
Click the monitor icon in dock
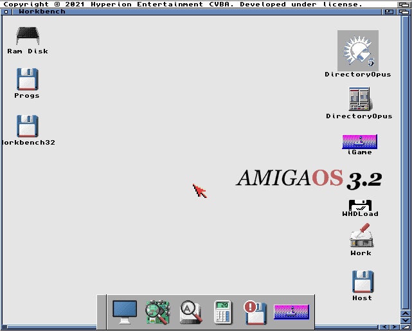click(125, 312)
